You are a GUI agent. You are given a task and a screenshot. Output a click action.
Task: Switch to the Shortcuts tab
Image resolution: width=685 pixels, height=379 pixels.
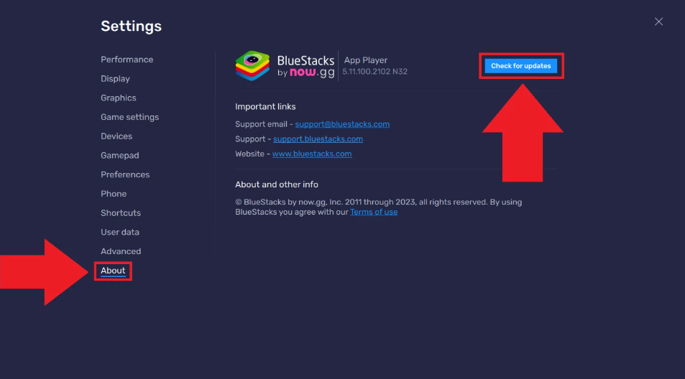121,213
